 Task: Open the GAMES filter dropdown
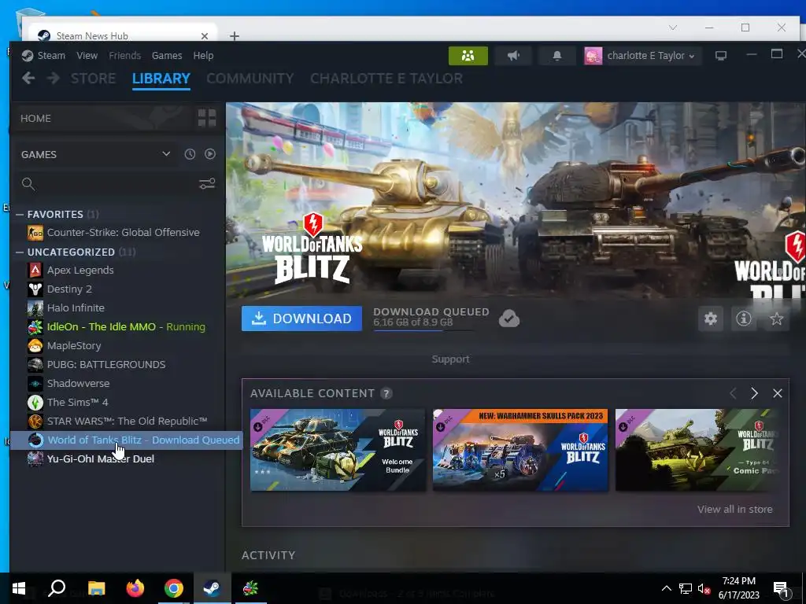[x=97, y=154]
